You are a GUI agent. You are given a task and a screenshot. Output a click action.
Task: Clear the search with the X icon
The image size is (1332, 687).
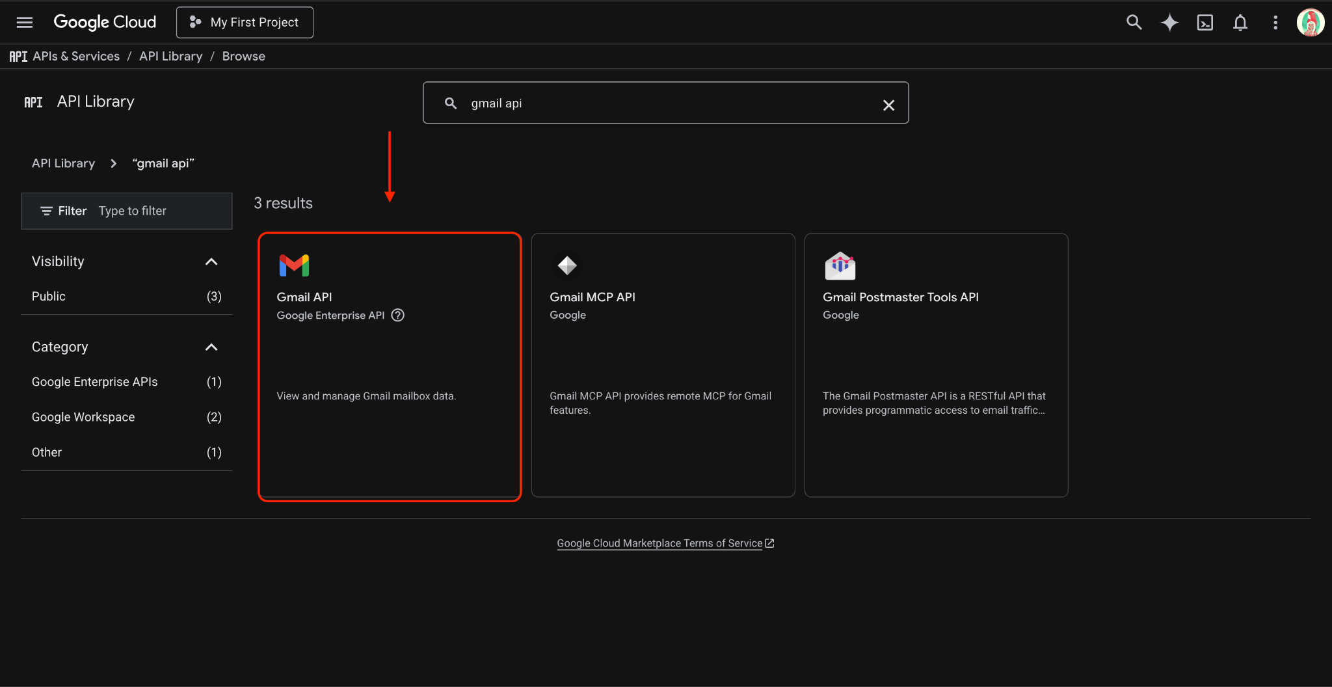point(888,105)
